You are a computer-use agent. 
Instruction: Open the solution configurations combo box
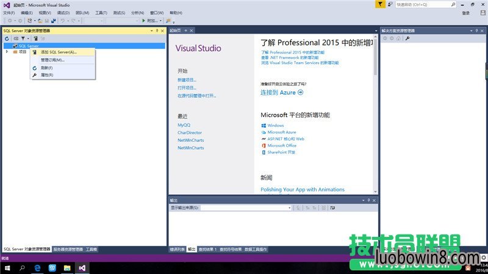pos(93,21)
